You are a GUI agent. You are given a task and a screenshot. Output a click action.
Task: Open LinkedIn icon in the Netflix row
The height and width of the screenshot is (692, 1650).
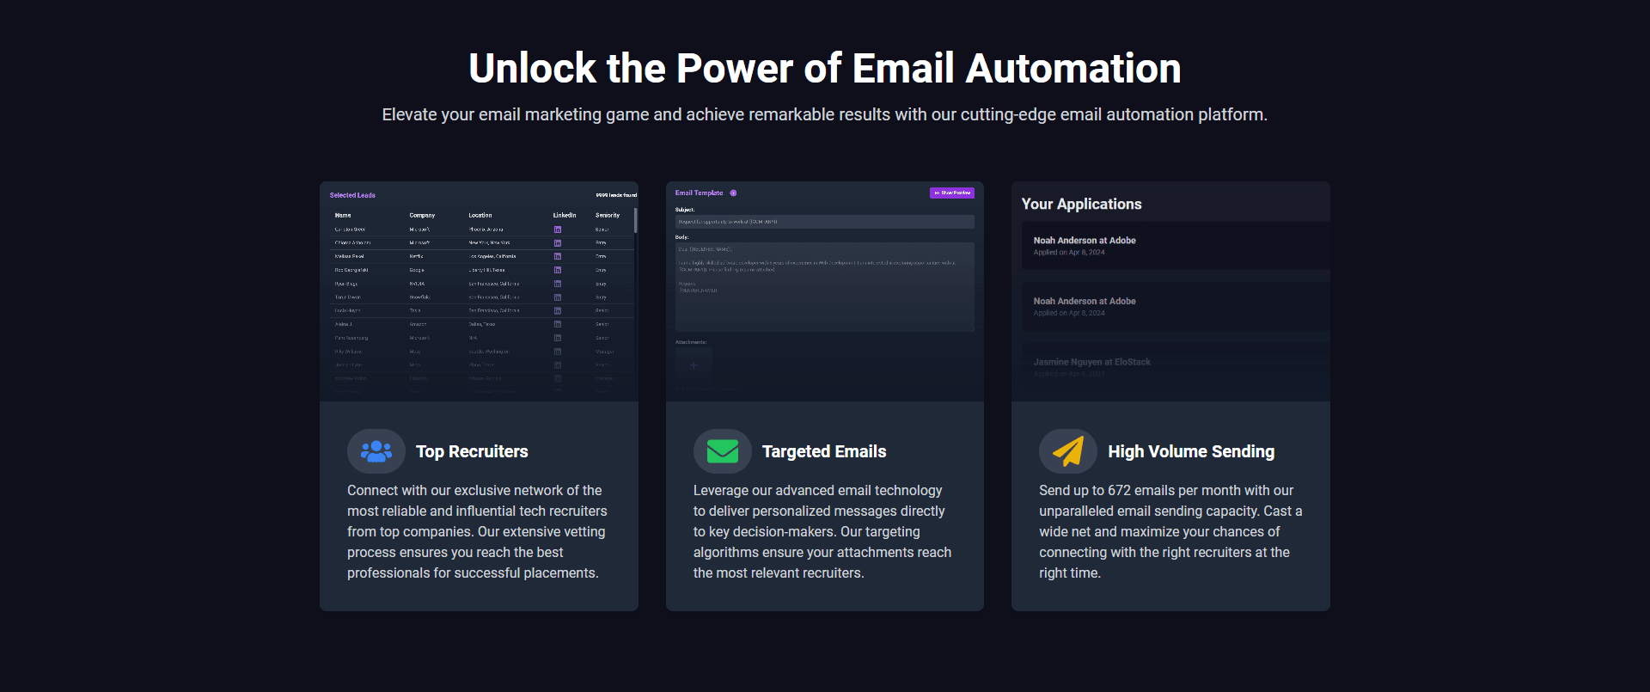coord(558,256)
